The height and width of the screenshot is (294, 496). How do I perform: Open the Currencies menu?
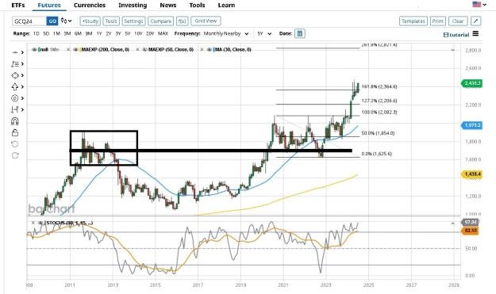[90, 5]
